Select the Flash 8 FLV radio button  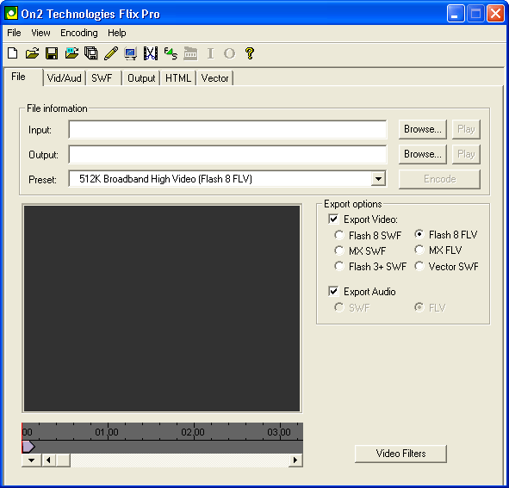coord(419,234)
